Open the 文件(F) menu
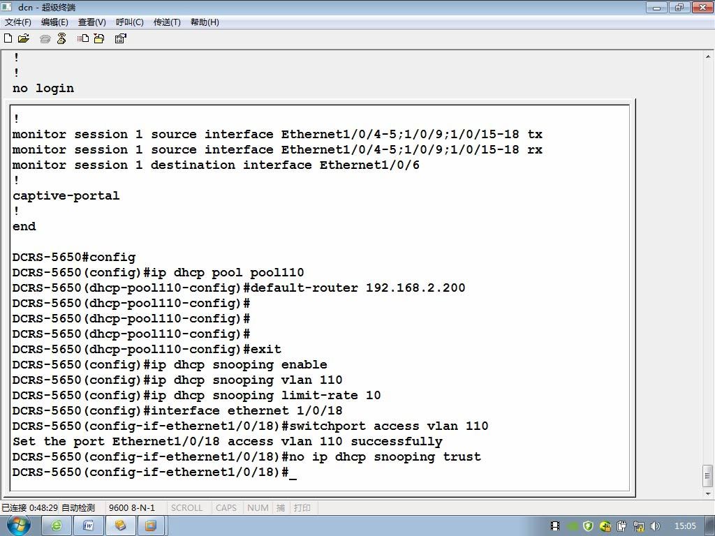Viewport: 715px width, 536px height. tap(17, 22)
